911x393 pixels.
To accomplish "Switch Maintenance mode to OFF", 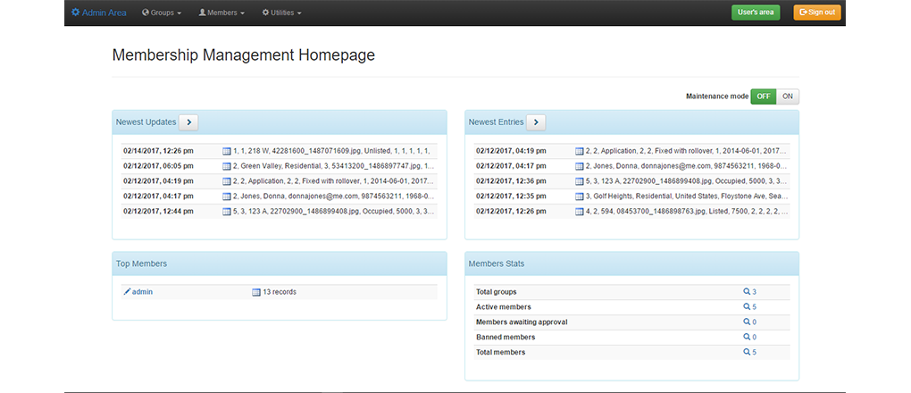I will pyautogui.click(x=764, y=96).
